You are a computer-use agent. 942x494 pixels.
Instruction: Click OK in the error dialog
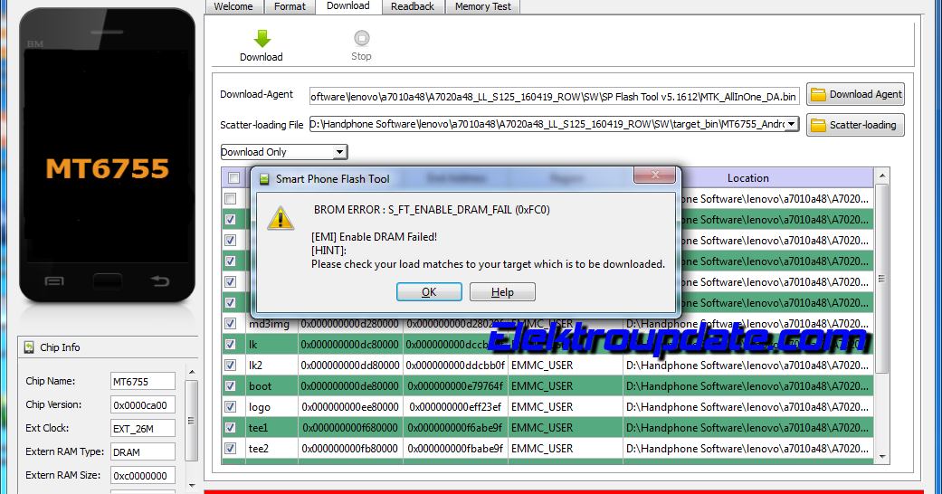(x=429, y=292)
